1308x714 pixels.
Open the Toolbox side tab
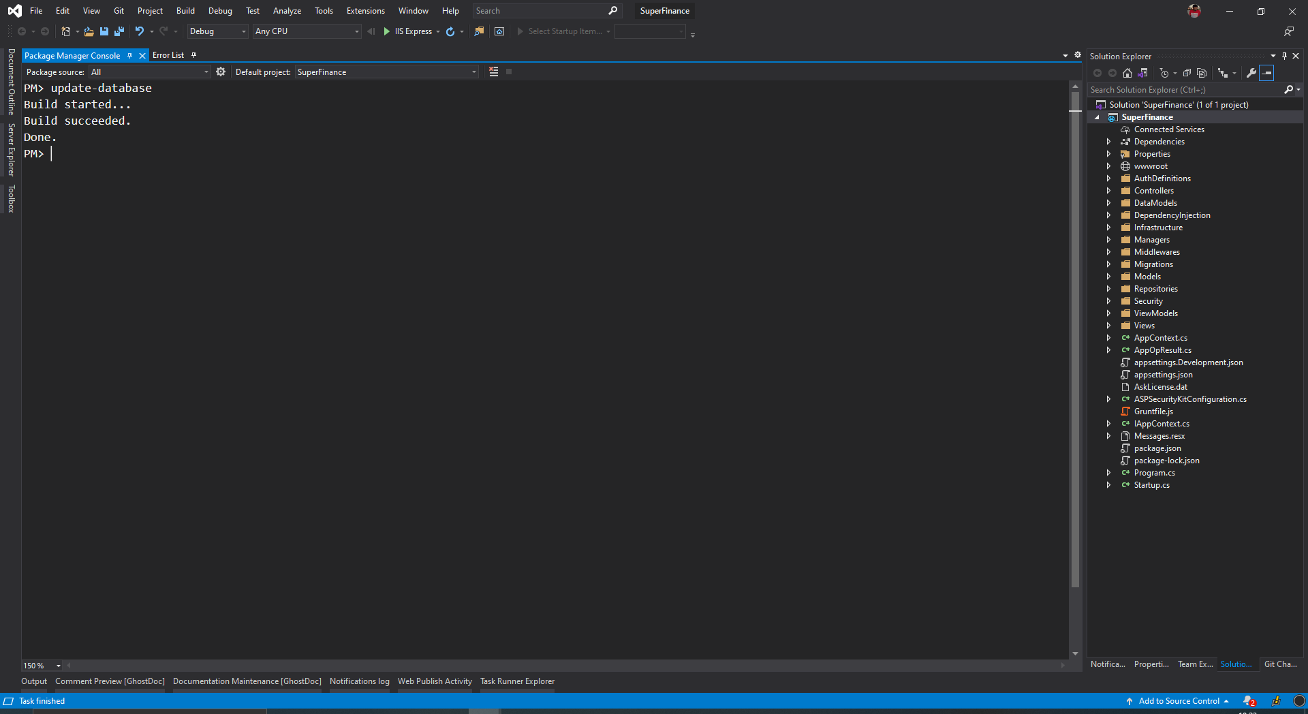11,198
